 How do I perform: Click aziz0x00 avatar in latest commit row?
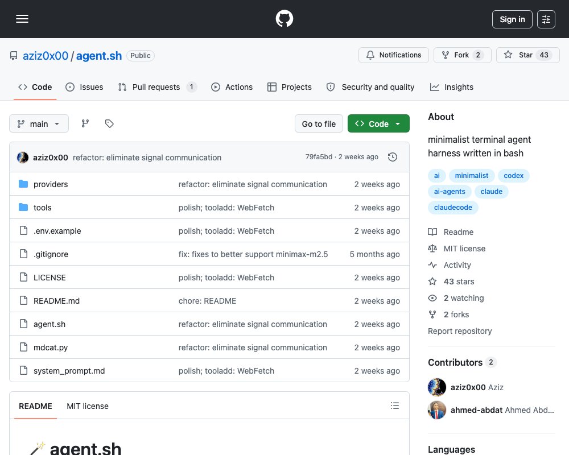coord(23,158)
